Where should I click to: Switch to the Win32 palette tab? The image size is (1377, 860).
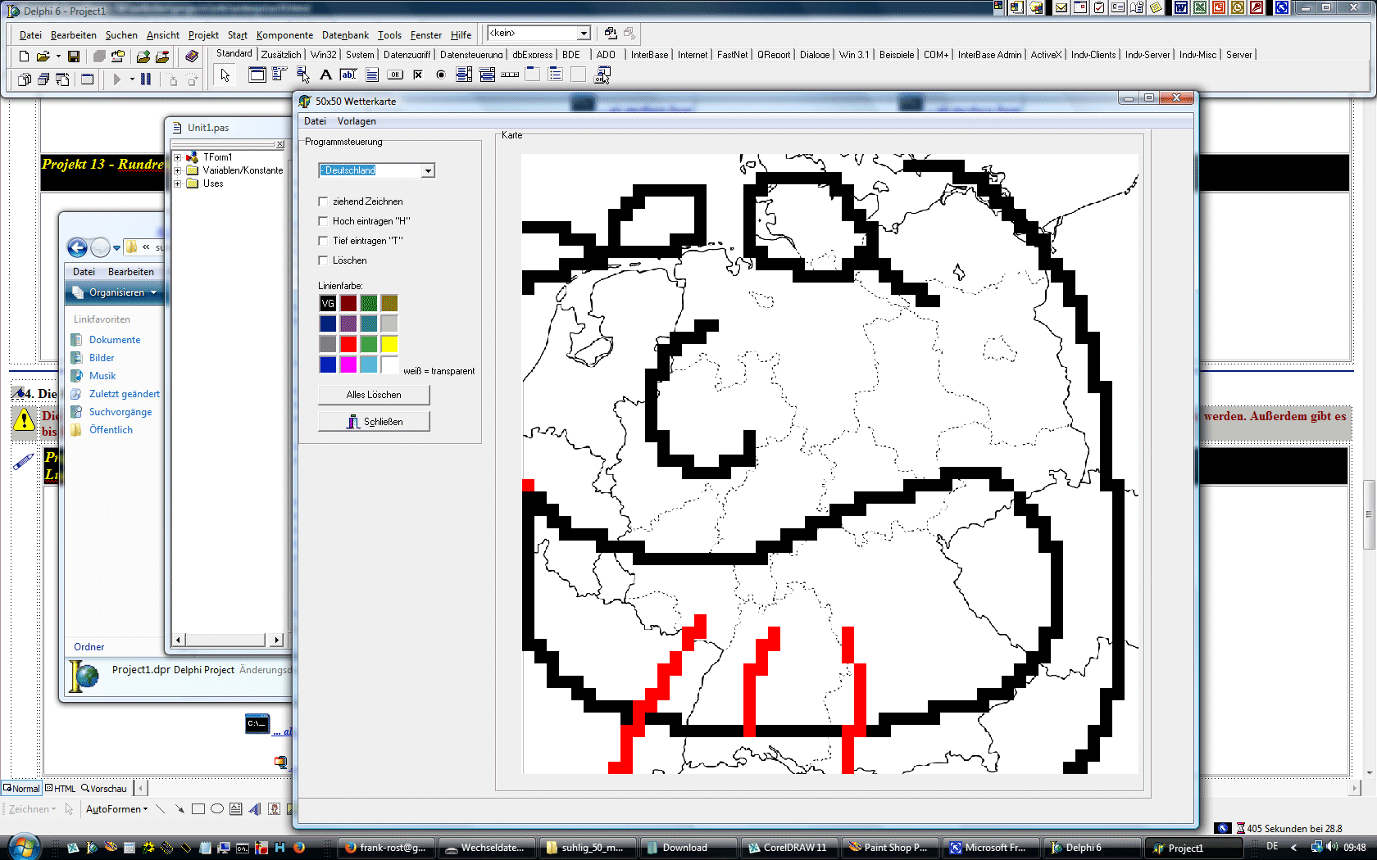(324, 55)
